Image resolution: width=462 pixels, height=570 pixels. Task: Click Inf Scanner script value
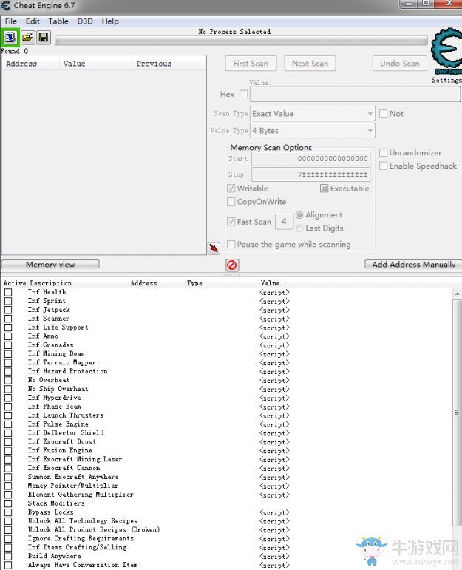(x=274, y=319)
